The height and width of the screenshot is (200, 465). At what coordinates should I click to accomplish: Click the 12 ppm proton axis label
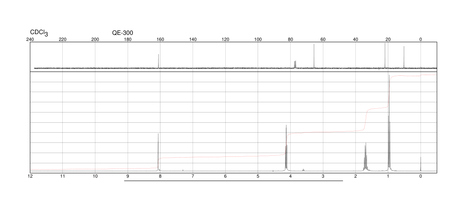(30, 177)
